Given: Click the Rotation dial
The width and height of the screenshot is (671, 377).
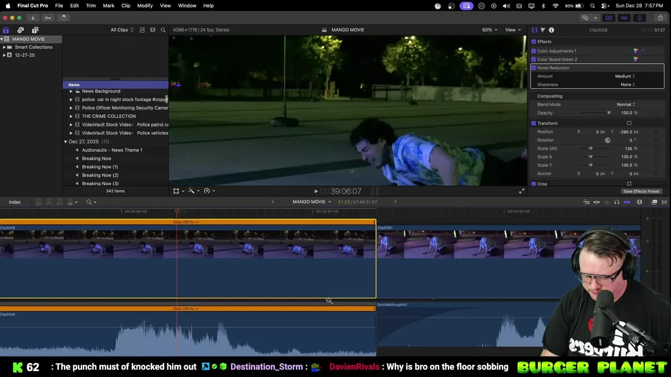Looking at the screenshot, I should 608,140.
